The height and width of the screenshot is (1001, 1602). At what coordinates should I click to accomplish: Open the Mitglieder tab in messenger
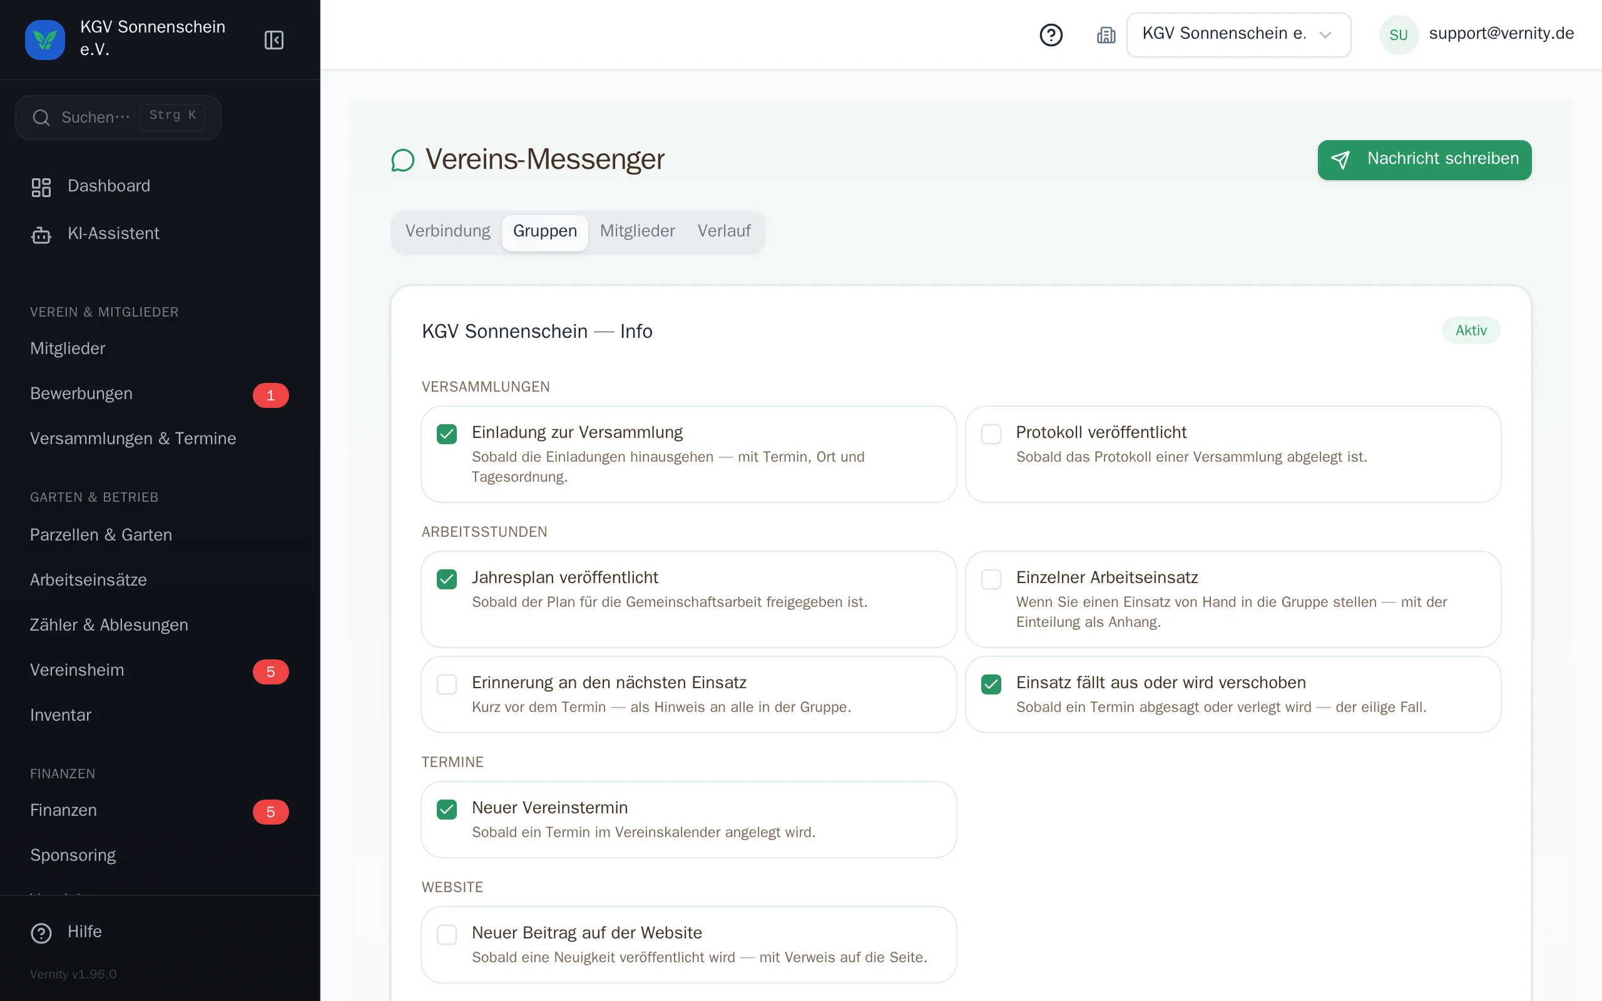(x=637, y=231)
